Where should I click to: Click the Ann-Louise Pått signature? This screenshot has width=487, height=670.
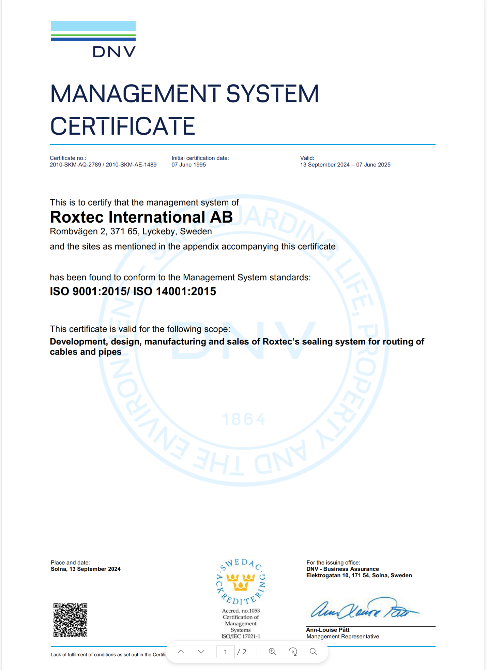click(365, 609)
